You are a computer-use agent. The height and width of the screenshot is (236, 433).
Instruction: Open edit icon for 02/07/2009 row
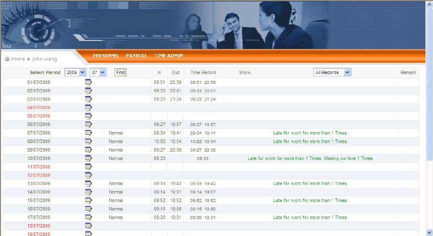click(88, 91)
